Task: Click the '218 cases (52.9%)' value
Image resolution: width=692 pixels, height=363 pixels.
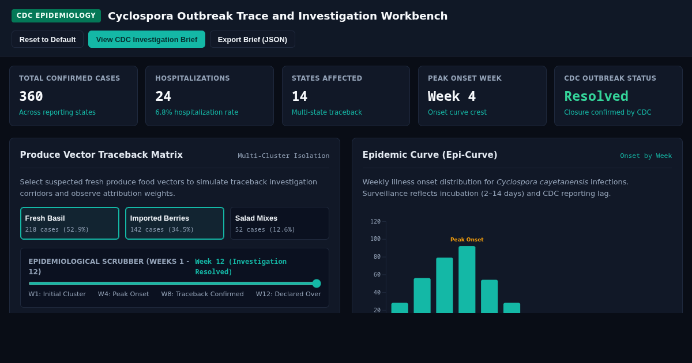Action: 57,229
